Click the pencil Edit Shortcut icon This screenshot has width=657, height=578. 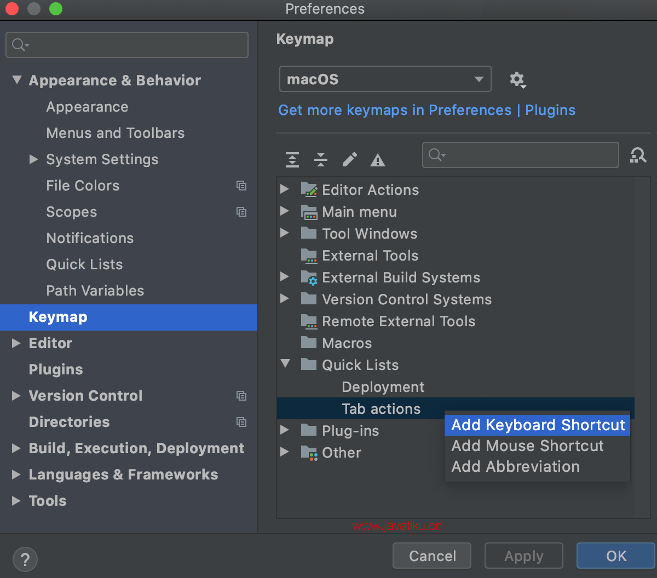tap(349, 159)
